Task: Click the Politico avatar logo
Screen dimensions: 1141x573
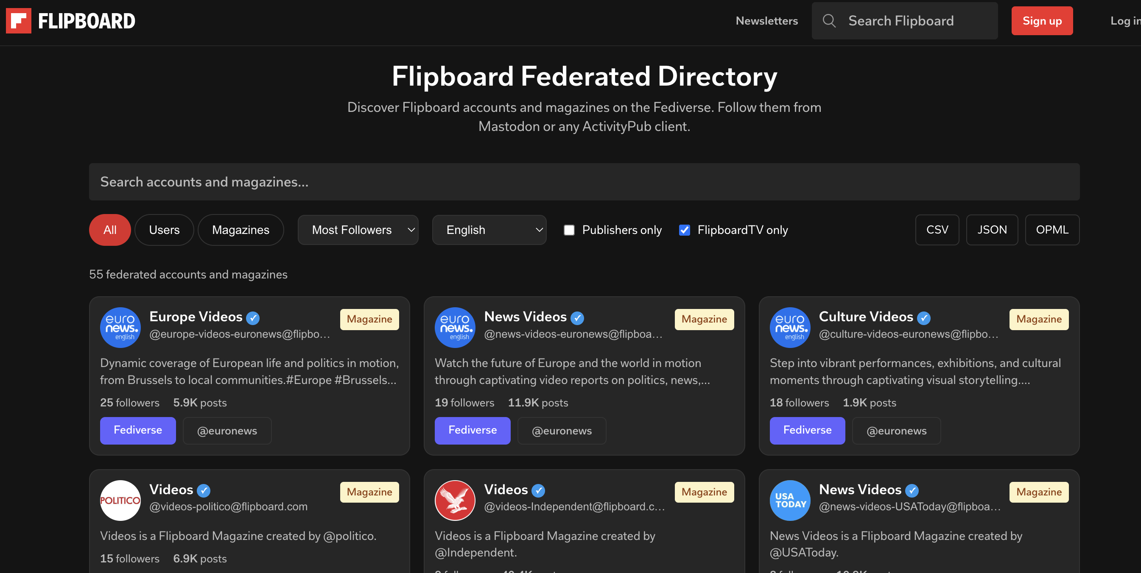Action: point(120,500)
